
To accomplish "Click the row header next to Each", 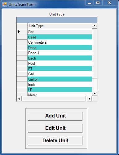I will 22,58.
